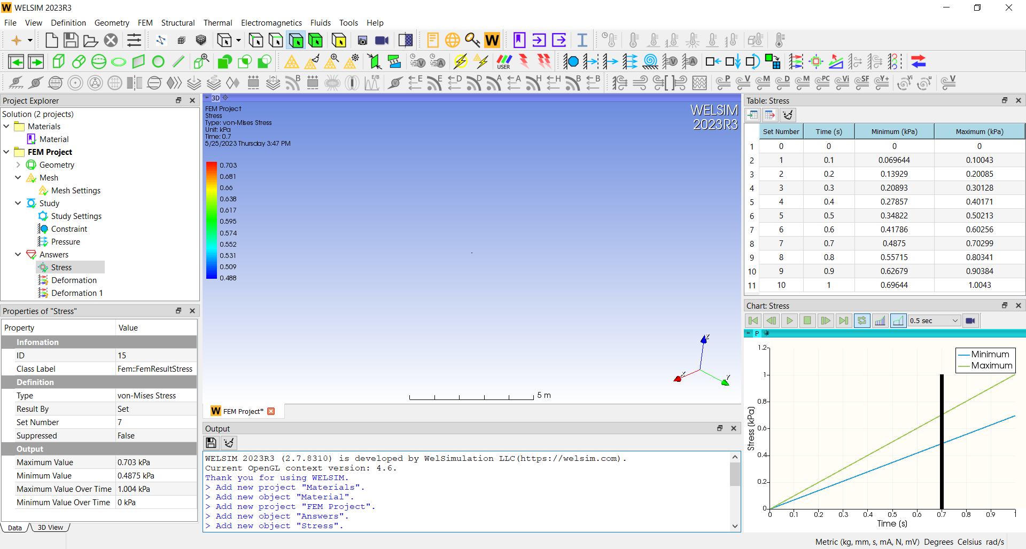Click the record video toolbar icon
1026x549 pixels.
382,40
